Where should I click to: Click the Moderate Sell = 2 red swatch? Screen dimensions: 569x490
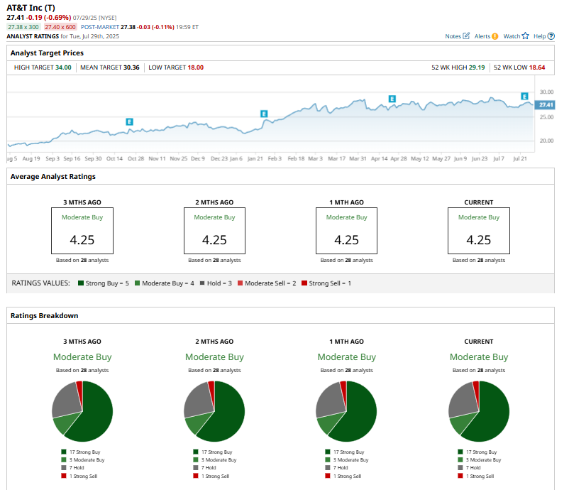(240, 283)
